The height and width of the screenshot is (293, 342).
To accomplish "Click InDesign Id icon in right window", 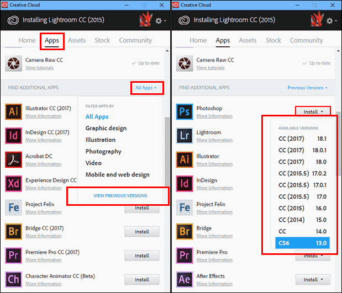I will (x=185, y=184).
